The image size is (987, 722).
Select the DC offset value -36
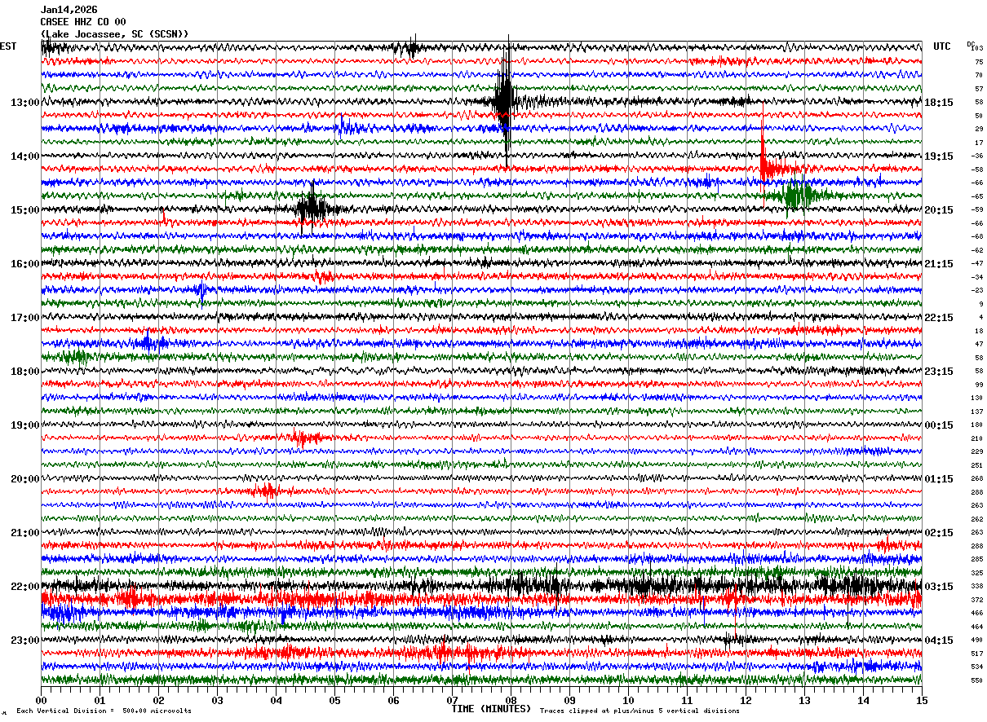click(x=977, y=156)
